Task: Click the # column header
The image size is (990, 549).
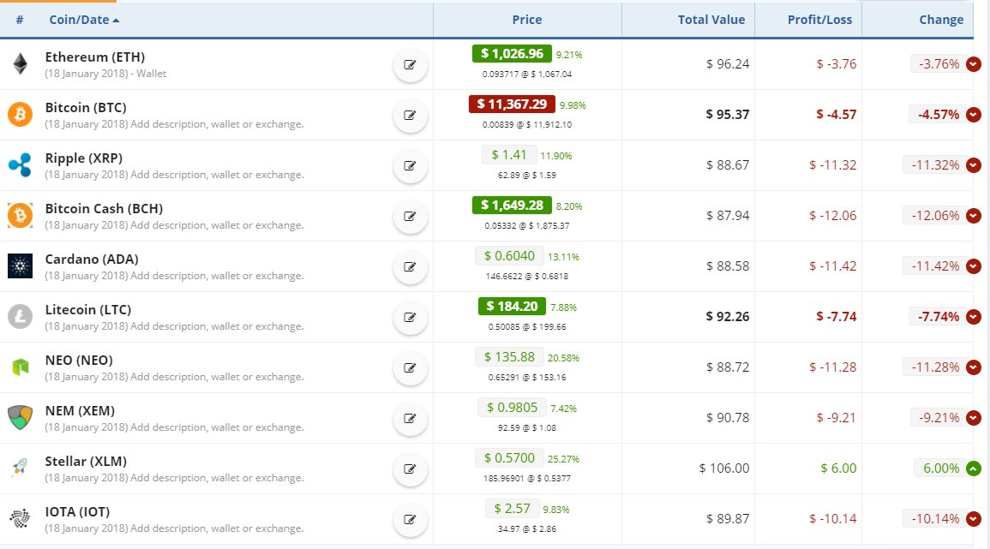Action: [20, 20]
